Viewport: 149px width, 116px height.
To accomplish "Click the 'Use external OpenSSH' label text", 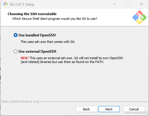I will pyautogui.click(x=37, y=51).
